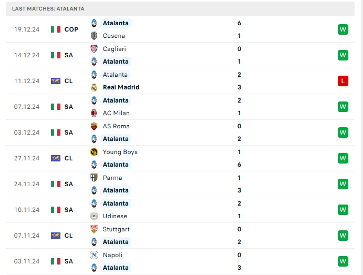Click the Cesena crest icon
The image size is (363, 275).
tap(94, 36)
